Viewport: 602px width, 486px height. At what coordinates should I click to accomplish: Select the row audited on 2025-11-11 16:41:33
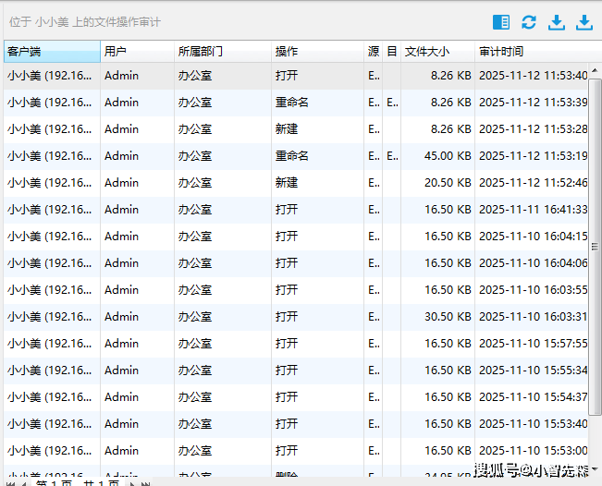pyautogui.click(x=296, y=210)
